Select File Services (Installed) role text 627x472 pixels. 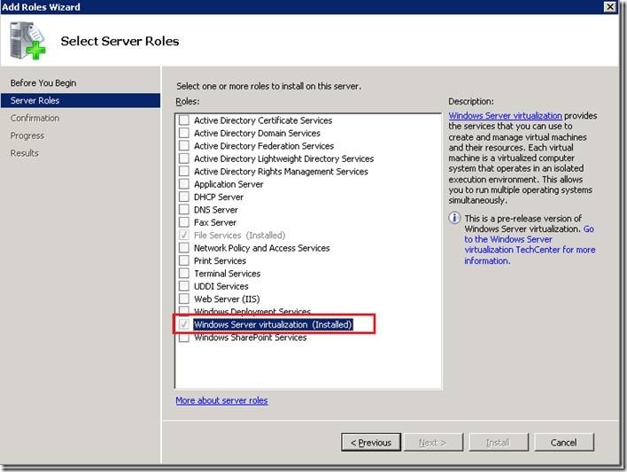coord(239,236)
